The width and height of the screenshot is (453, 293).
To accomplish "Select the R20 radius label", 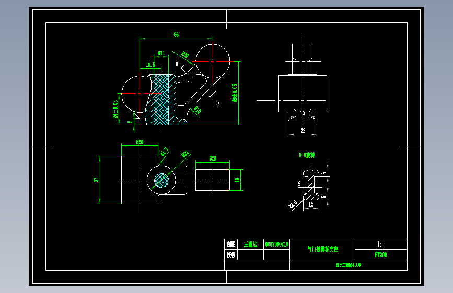I will coord(185,55).
